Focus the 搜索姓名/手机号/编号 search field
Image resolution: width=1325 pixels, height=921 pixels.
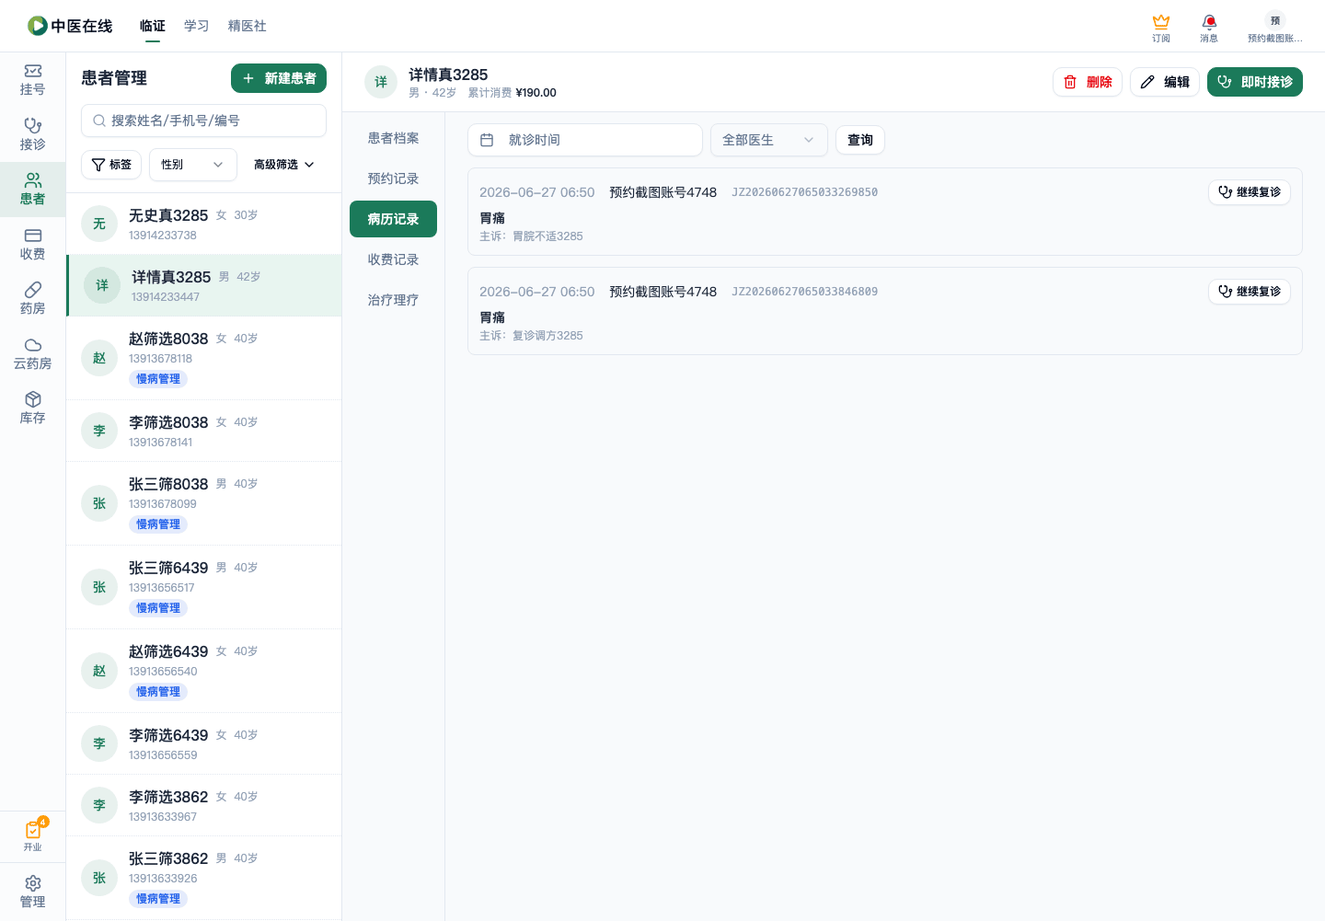pyautogui.click(x=204, y=121)
